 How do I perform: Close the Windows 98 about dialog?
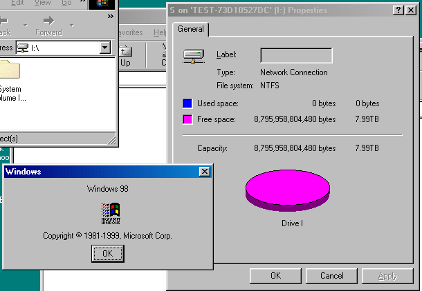point(205,172)
